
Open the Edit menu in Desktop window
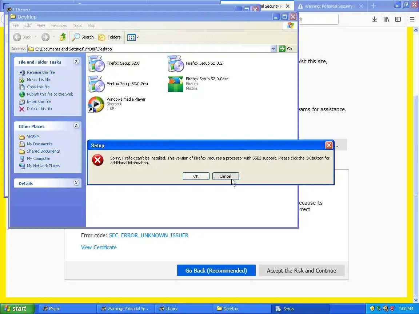click(28, 25)
